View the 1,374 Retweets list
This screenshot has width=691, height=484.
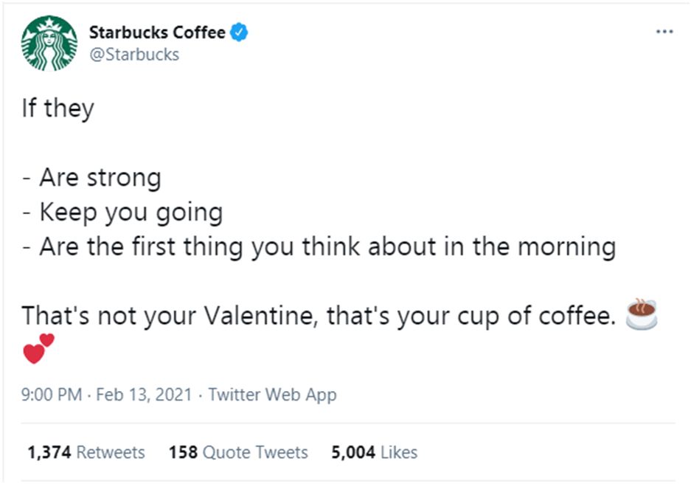pyautogui.click(x=86, y=452)
